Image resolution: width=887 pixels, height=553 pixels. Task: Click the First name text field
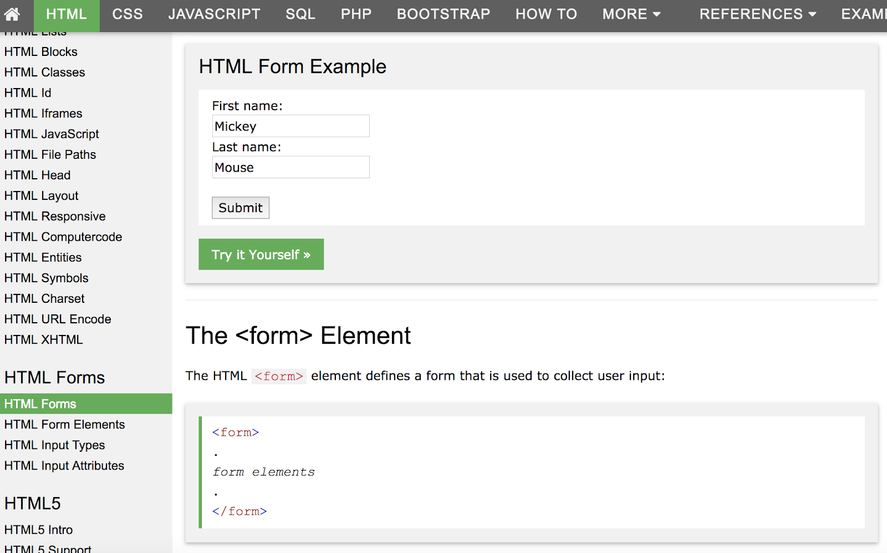(x=290, y=126)
